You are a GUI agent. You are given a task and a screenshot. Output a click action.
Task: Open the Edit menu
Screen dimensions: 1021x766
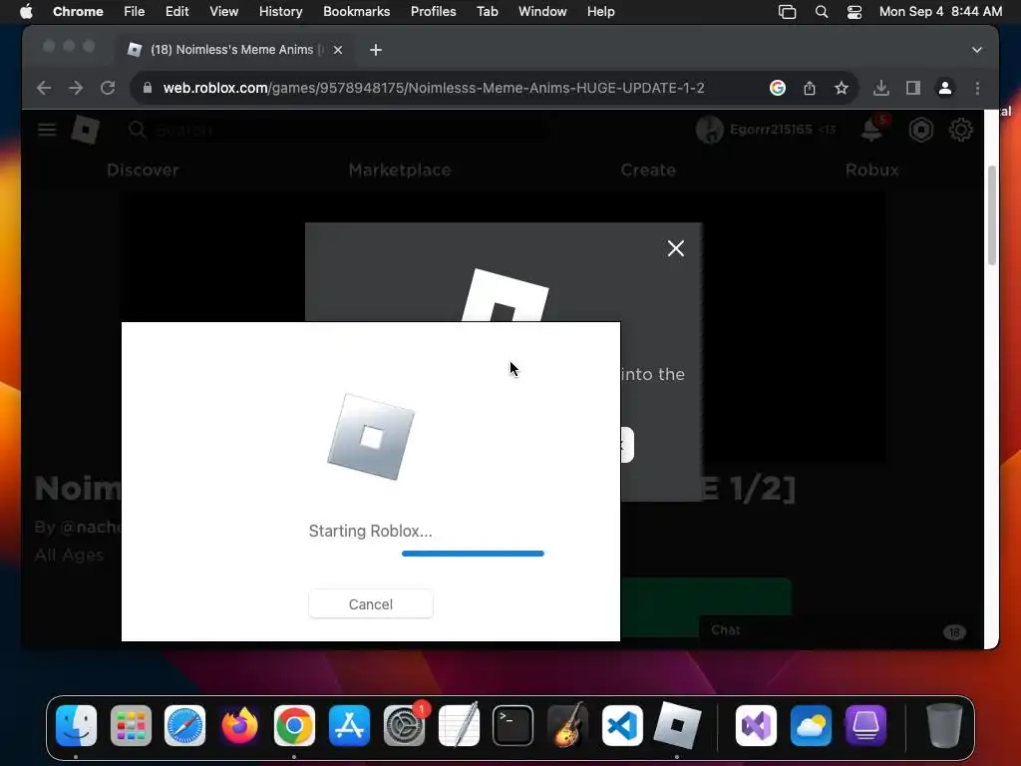click(x=177, y=12)
